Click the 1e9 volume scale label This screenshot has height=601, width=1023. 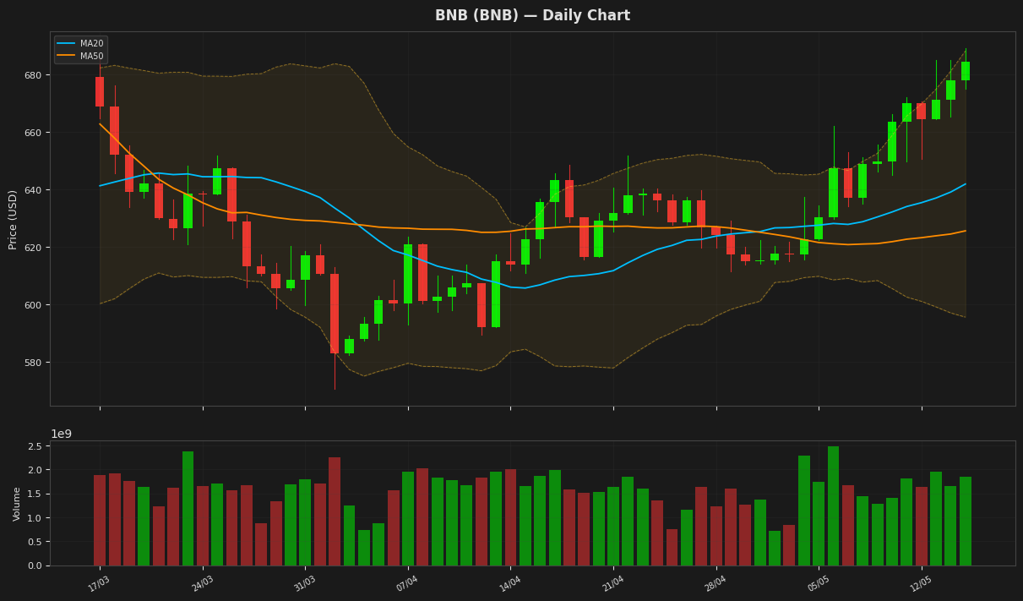[x=62, y=434]
